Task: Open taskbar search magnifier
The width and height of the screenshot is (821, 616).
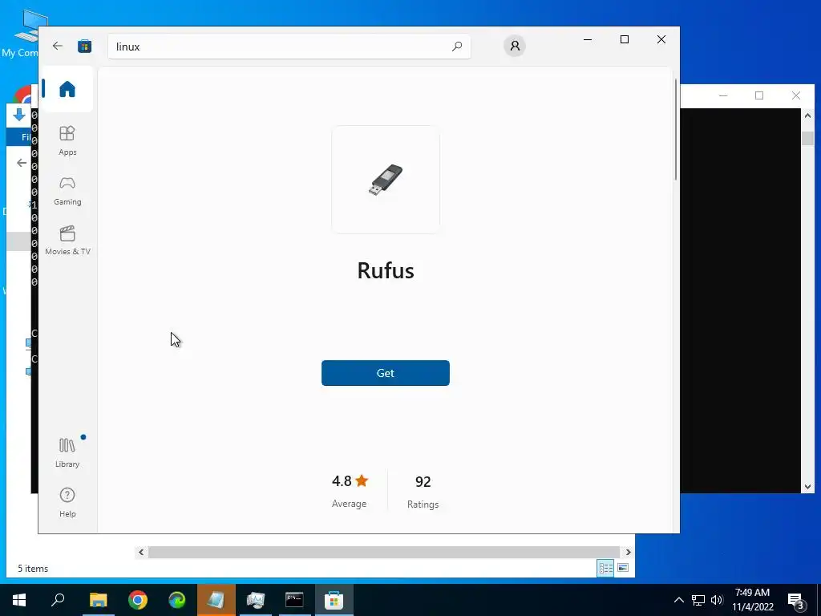Action: (58, 600)
